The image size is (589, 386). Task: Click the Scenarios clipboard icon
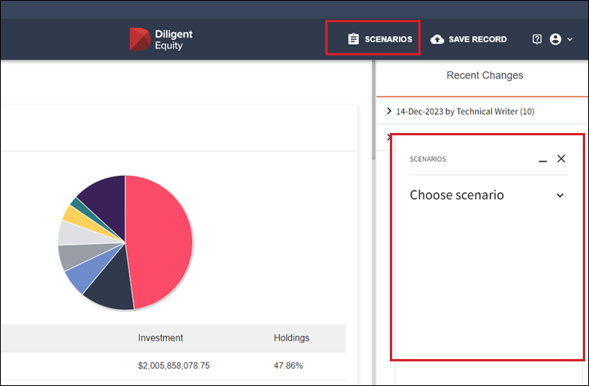click(x=354, y=39)
